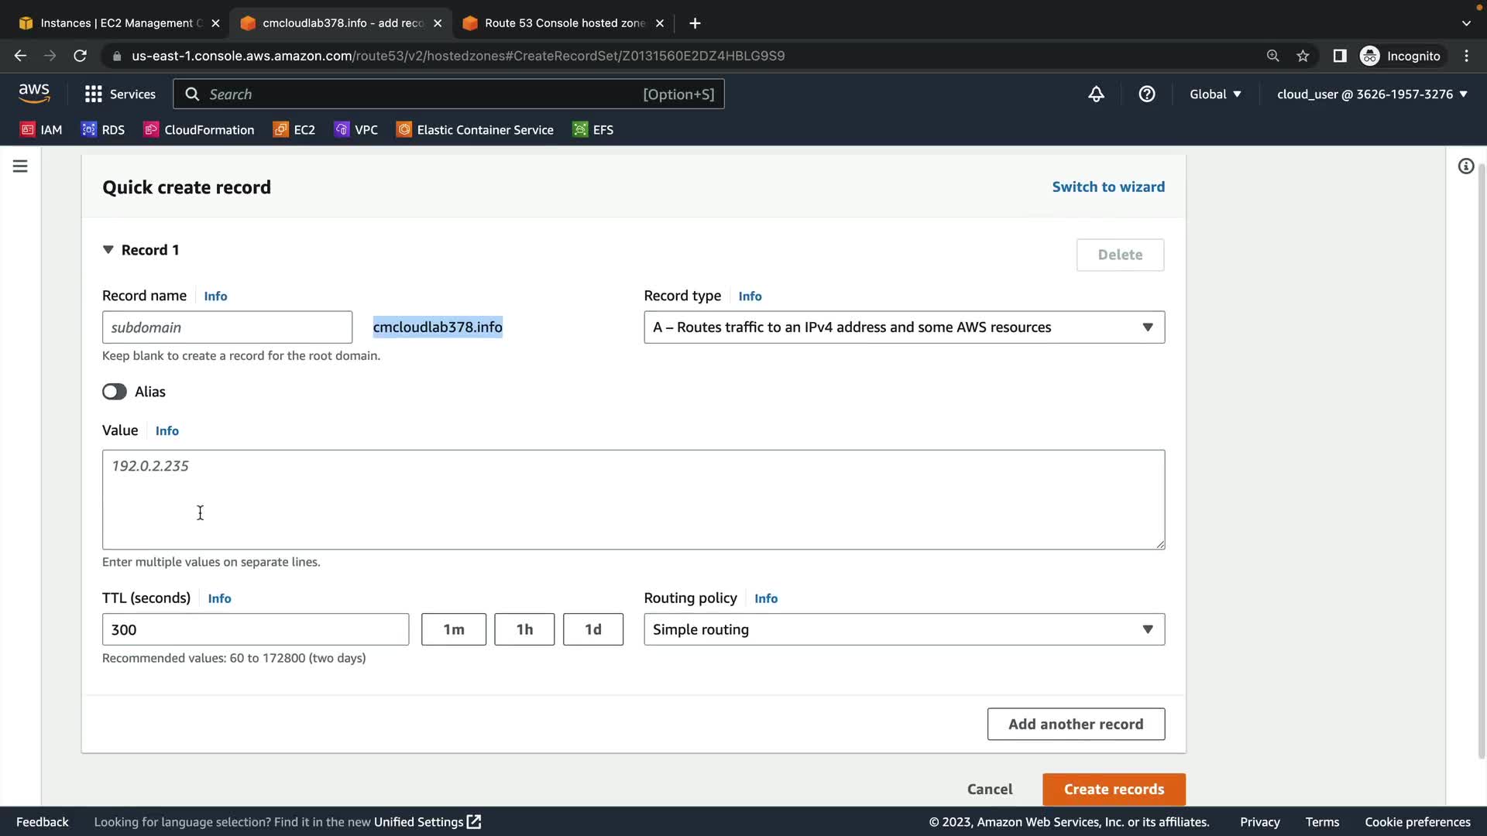The image size is (1487, 836).
Task: Set the TTL to 1h preset
Action: click(x=524, y=629)
